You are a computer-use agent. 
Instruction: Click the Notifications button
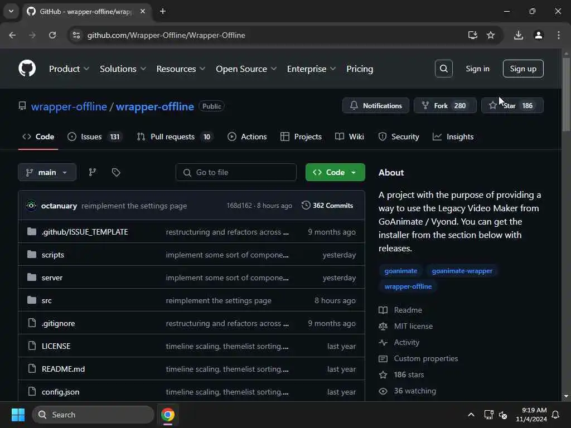click(375, 105)
